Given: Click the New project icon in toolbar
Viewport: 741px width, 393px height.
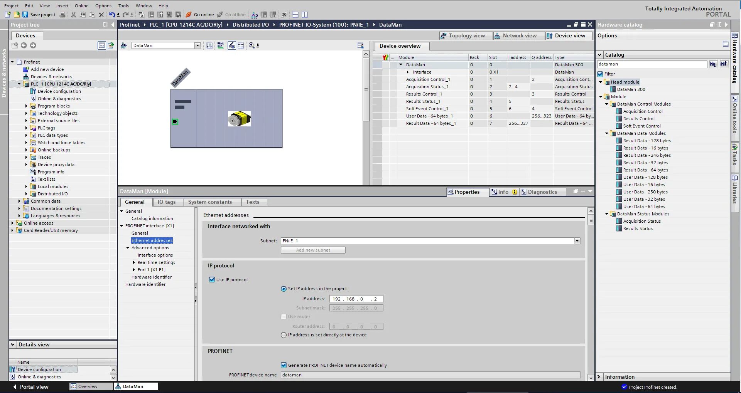Looking at the screenshot, I should pos(8,15).
